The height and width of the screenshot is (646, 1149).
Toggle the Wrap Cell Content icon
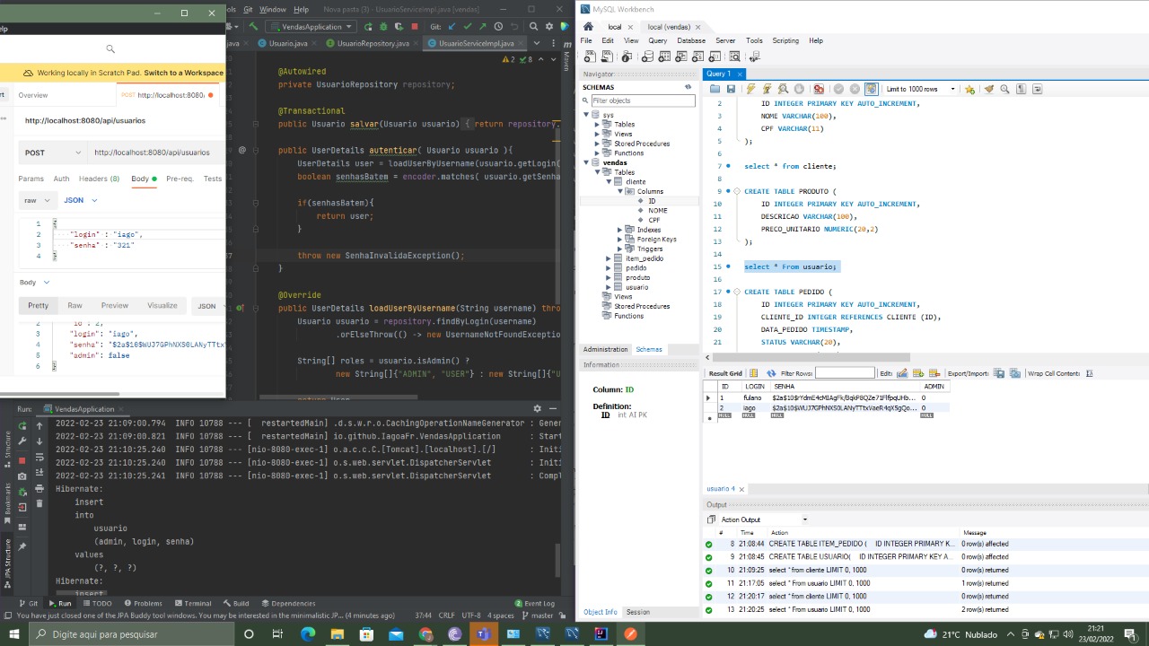pyautogui.click(x=1089, y=373)
